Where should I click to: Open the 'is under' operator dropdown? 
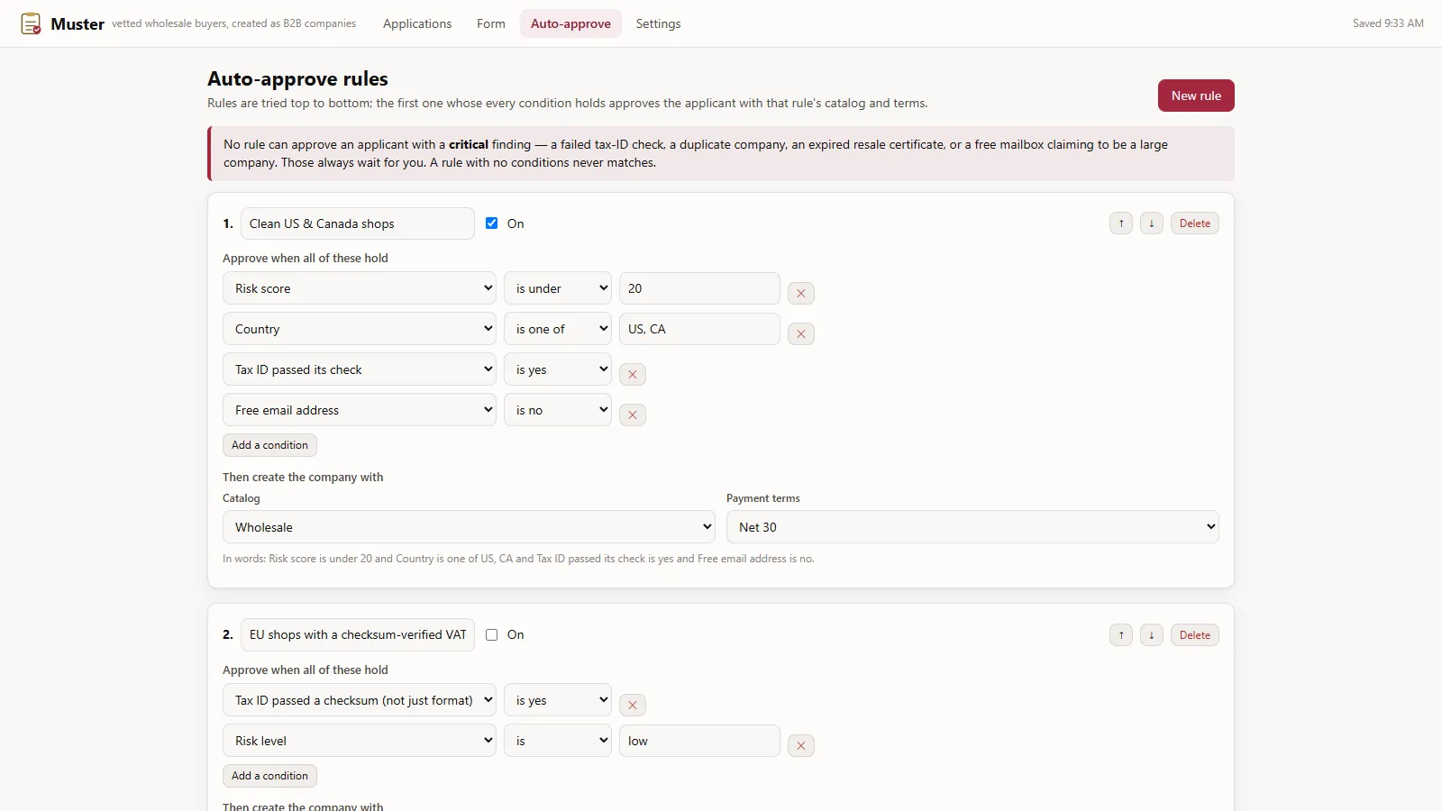(558, 288)
